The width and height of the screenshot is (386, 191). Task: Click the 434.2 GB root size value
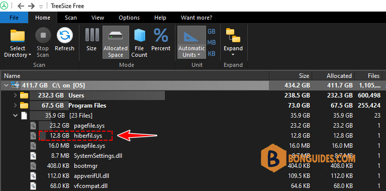pos(297,85)
